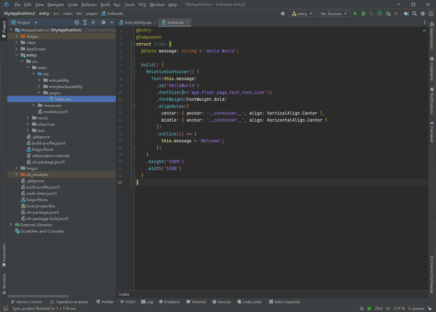This screenshot has width=436, height=312.
Task: Click UTF-8 encoding in status bar
Action: coord(399,309)
